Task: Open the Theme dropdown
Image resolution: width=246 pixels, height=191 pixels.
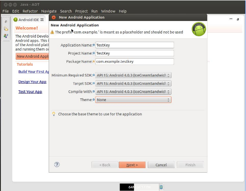Action: click(133, 100)
